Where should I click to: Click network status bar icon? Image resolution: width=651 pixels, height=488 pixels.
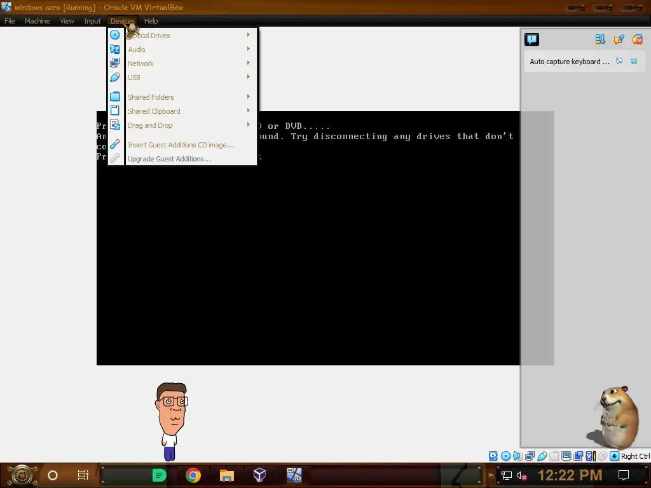coord(530,456)
